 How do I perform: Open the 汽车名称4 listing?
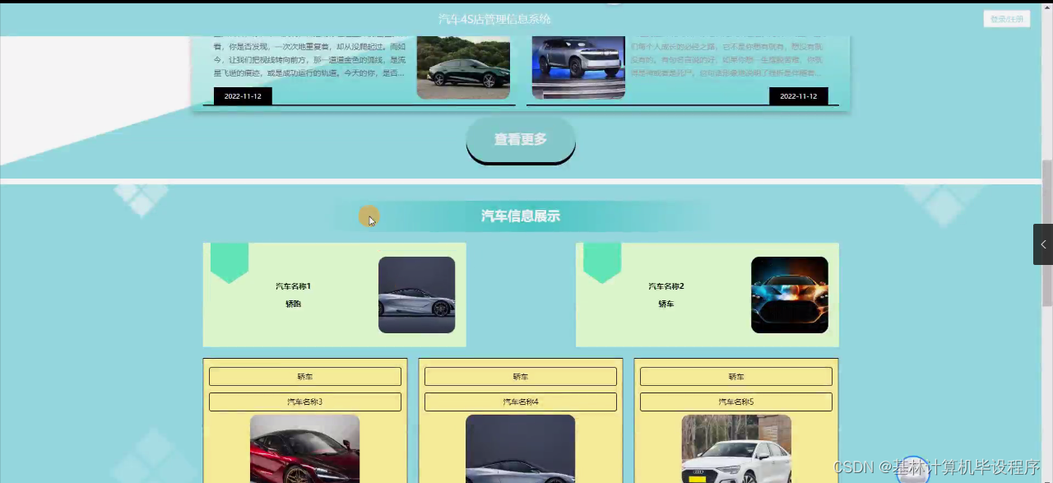pyautogui.click(x=520, y=401)
